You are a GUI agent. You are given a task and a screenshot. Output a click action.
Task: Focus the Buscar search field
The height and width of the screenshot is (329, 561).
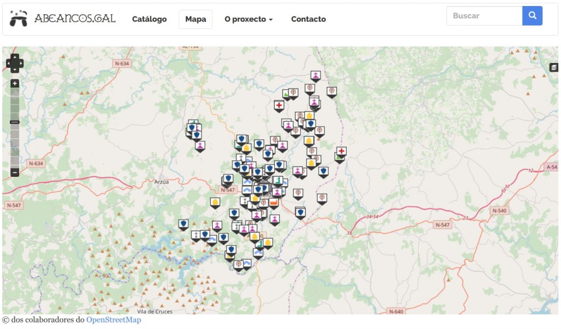coord(484,16)
